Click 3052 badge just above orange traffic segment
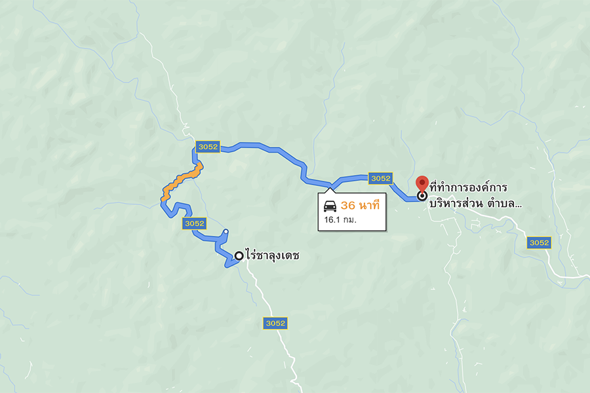The image size is (590, 393). pyautogui.click(x=208, y=147)
